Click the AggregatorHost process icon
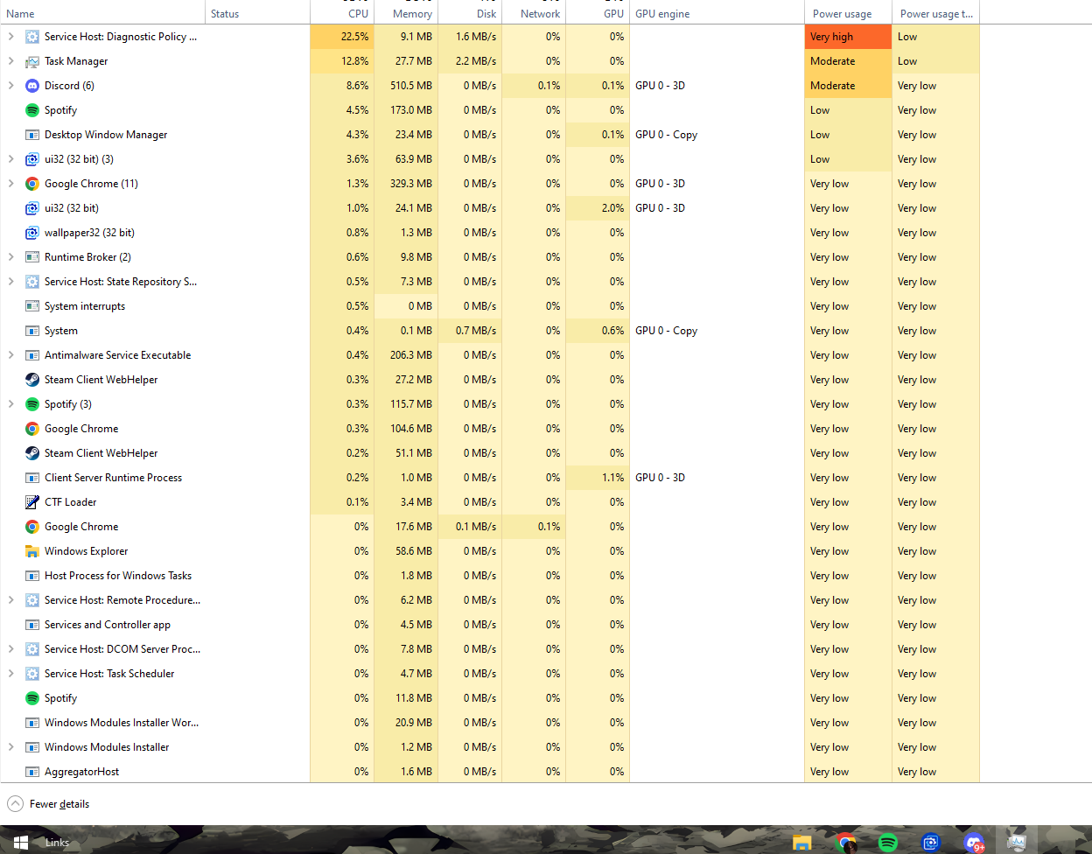Viewport: 1092px width, 854px height. coord(32,772)
